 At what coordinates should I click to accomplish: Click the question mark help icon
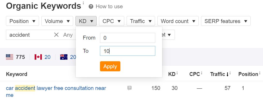click(91, 7)
